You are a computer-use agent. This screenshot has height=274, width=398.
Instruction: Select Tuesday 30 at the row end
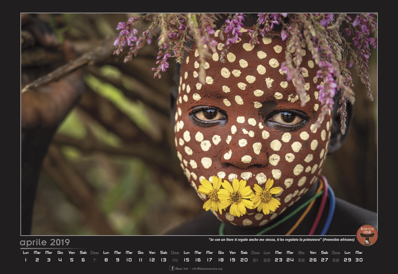click(359, 260)
